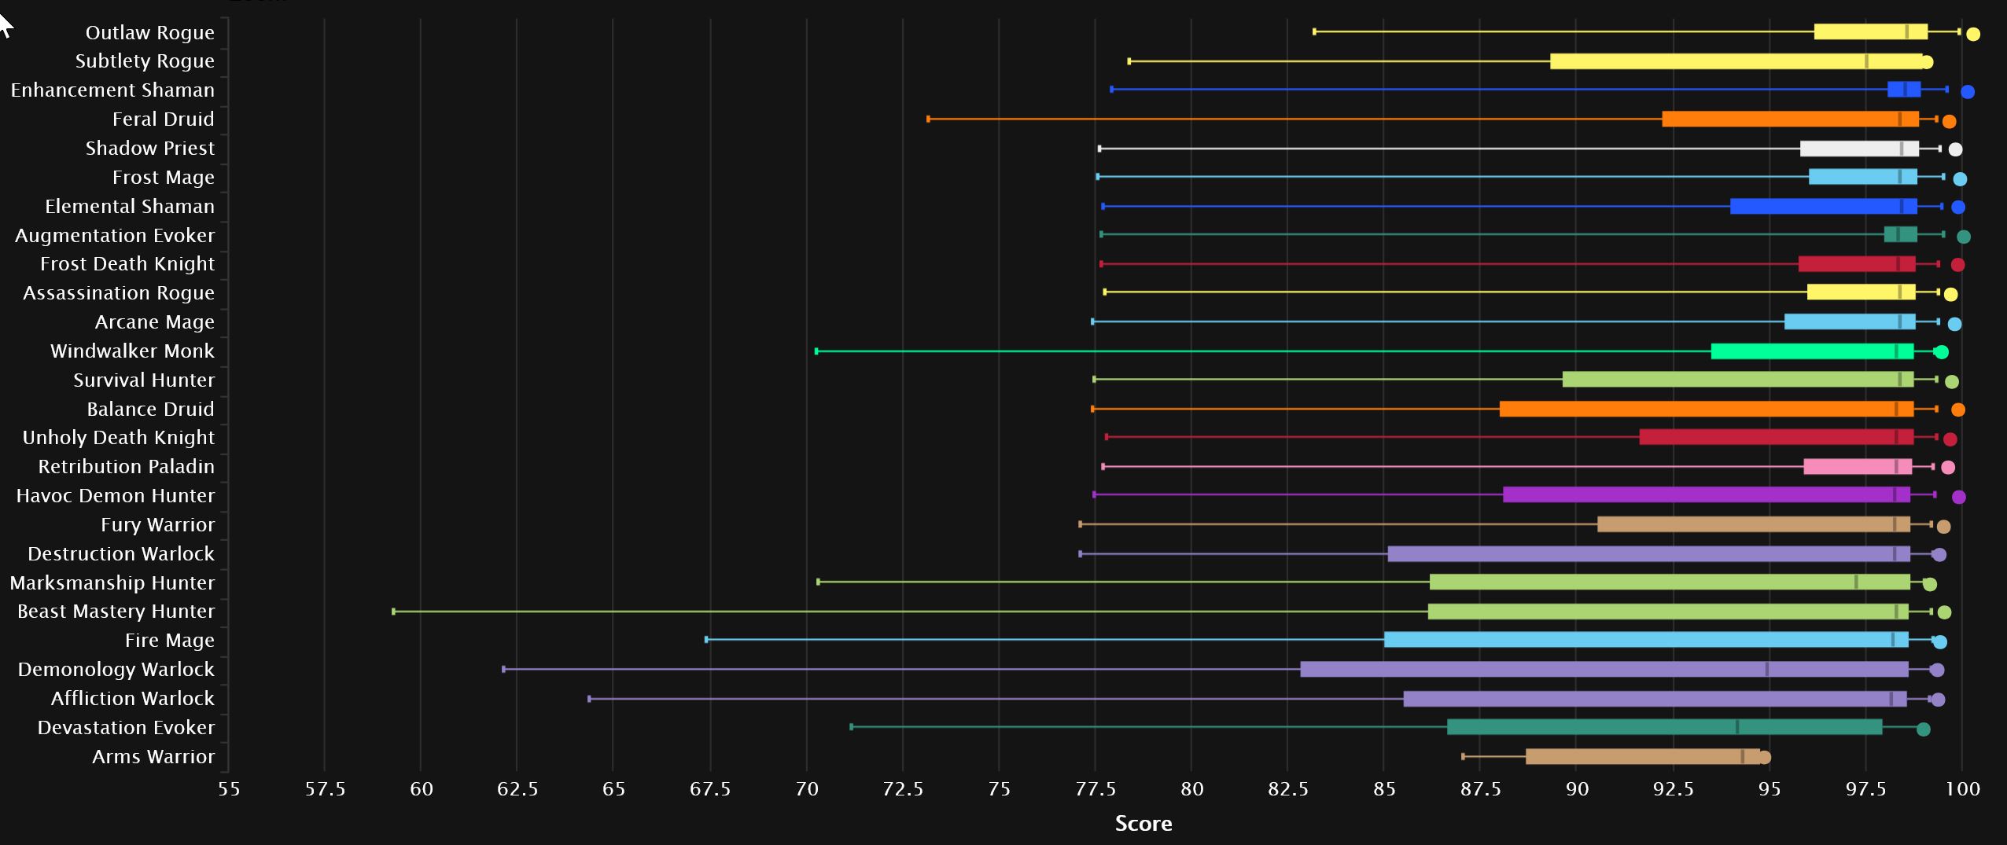This screenshot has width=2007, height=845.
Task: Click the Windwalker Monk green box bar
Action: (1809, 351)
